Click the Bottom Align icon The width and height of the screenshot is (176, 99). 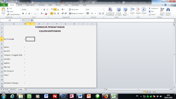tap(58, 10)
